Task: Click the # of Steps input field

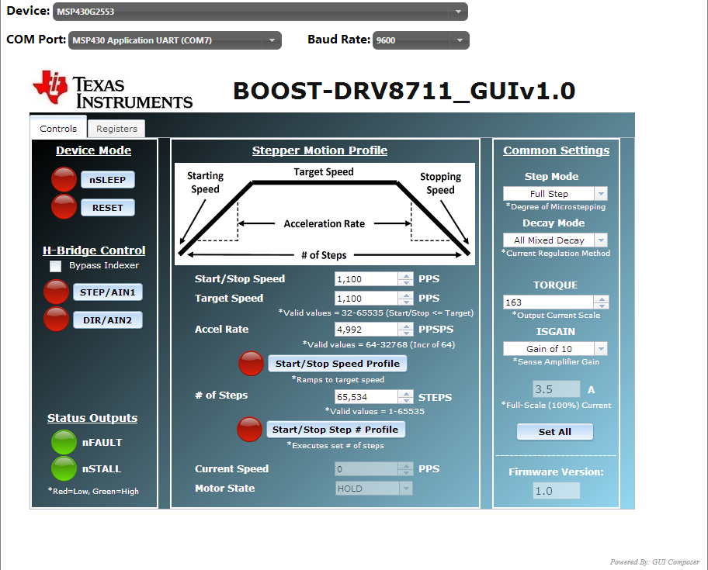Action: click(x=366, y=397)
